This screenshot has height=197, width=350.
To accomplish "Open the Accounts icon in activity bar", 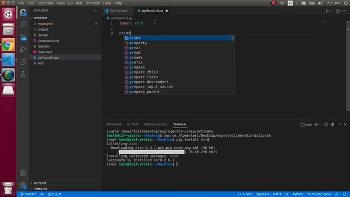I will [23, 173].
